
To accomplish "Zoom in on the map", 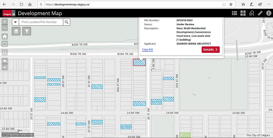I will (x=5, y=22).
